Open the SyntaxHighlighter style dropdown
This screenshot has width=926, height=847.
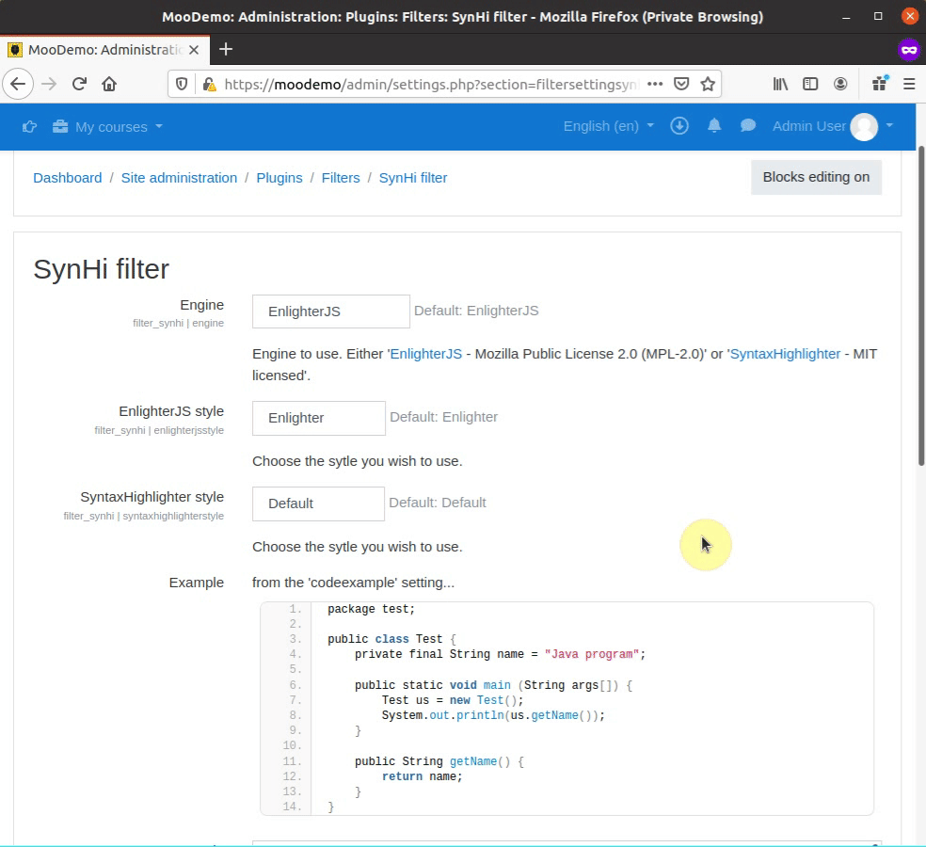click(318, 503)
